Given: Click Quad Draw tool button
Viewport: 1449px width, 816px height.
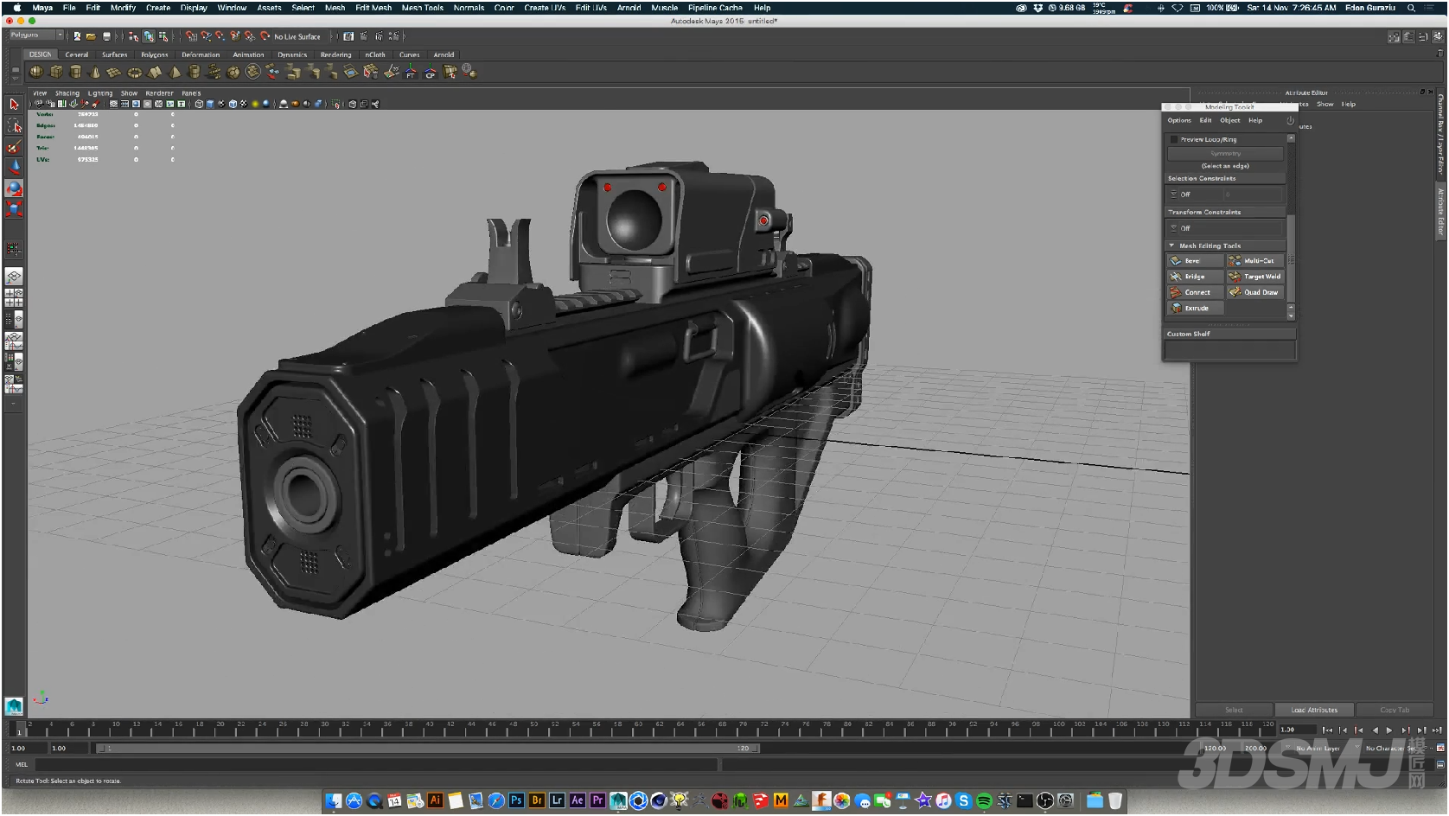Looking at the screenshot, I should pyautogui.click(x=1254, y=292).
